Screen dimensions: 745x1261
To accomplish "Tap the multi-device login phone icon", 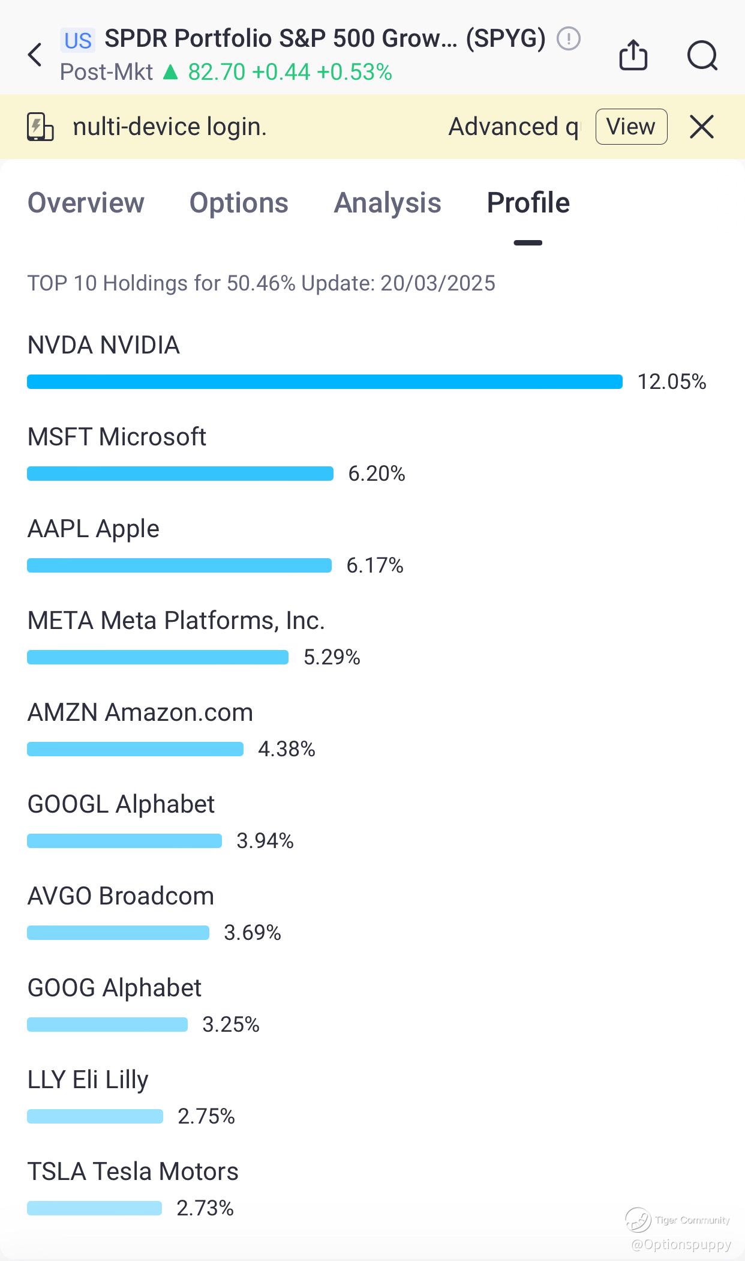I will pyautogui.click(x=40, y=127).
